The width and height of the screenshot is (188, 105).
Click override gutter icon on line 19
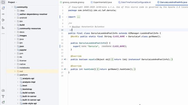[65, 59]
